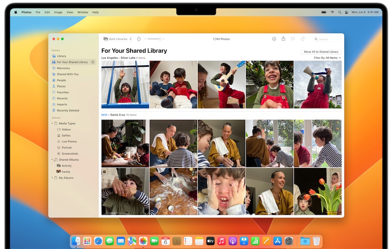Click the Favorite heart icon in toolbar

click(293, 39)
